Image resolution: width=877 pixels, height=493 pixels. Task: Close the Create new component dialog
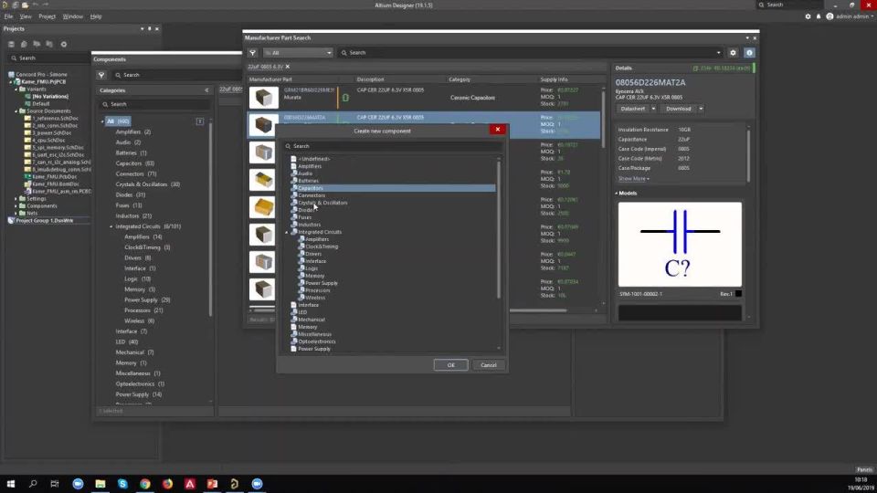[497, 130]
